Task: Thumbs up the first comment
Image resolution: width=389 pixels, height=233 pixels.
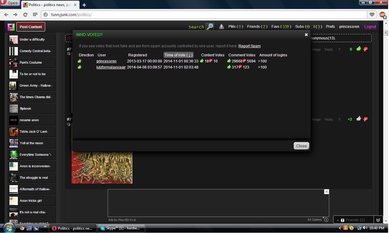Action: [359, 49]
